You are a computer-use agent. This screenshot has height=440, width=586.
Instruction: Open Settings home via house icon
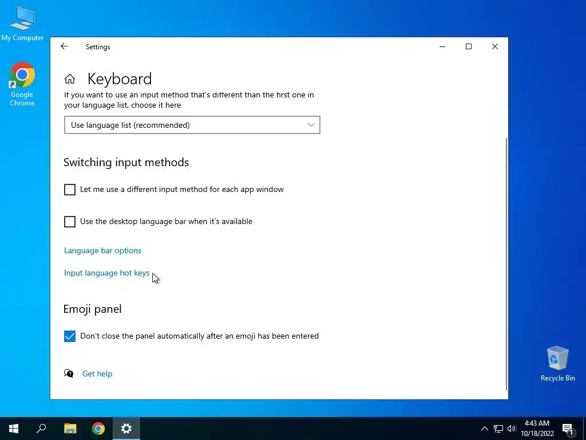tap(70, 79)
